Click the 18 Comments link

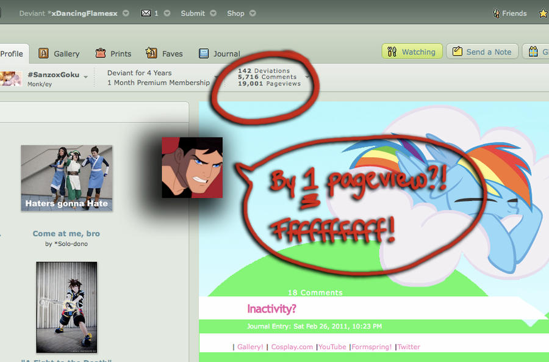pos(315,292)
